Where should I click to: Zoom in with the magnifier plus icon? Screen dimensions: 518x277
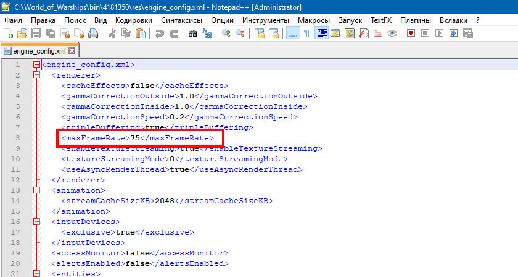tap(226, 33)
